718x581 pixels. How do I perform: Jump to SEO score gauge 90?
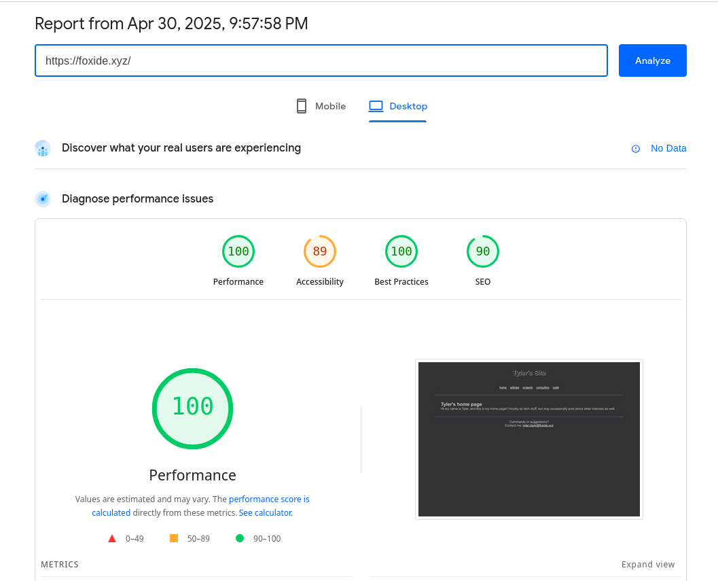(483, 251)
